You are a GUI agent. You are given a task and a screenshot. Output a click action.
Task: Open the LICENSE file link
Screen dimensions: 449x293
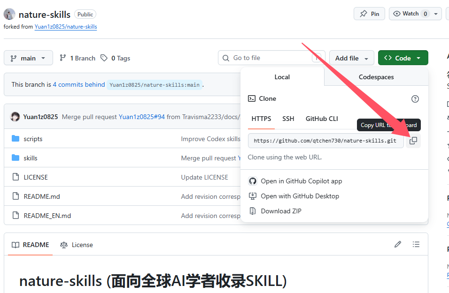(36, 177)
